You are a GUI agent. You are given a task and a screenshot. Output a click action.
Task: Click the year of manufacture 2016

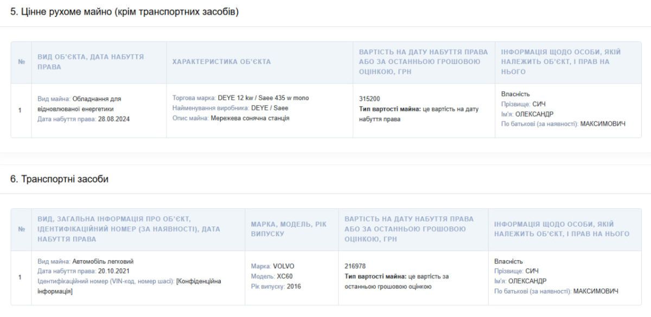(293, 286)
